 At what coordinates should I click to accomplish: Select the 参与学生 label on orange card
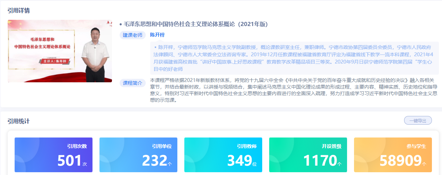click(416, 146)
